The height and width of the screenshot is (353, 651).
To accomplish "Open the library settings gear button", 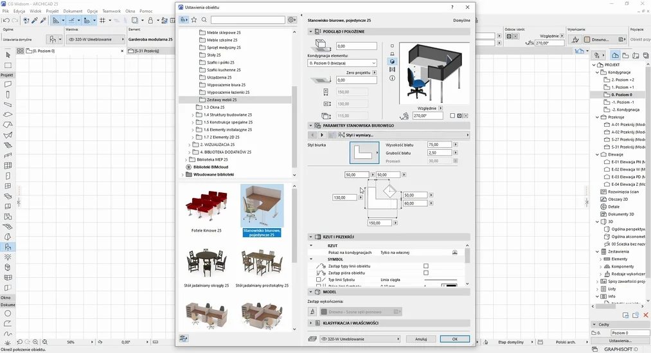I will click(x=292, y=20).
